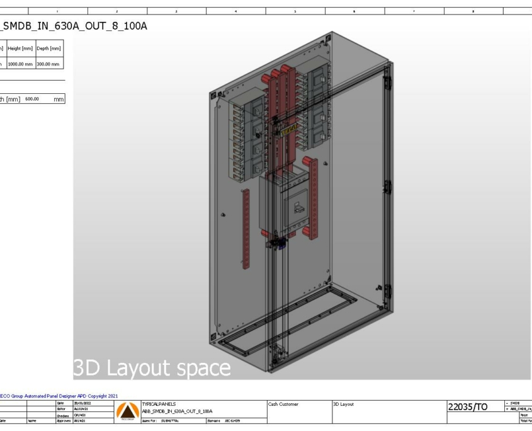Click the 300.00 mm depth cell

click(48, 62)
